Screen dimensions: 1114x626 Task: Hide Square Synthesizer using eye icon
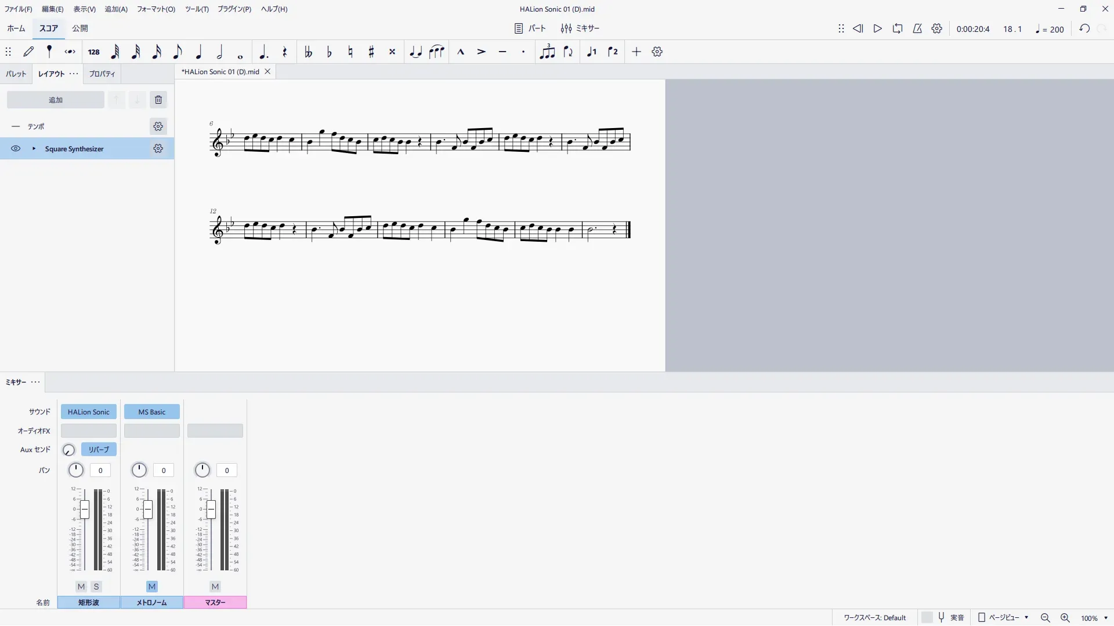[x=16, y=149]
